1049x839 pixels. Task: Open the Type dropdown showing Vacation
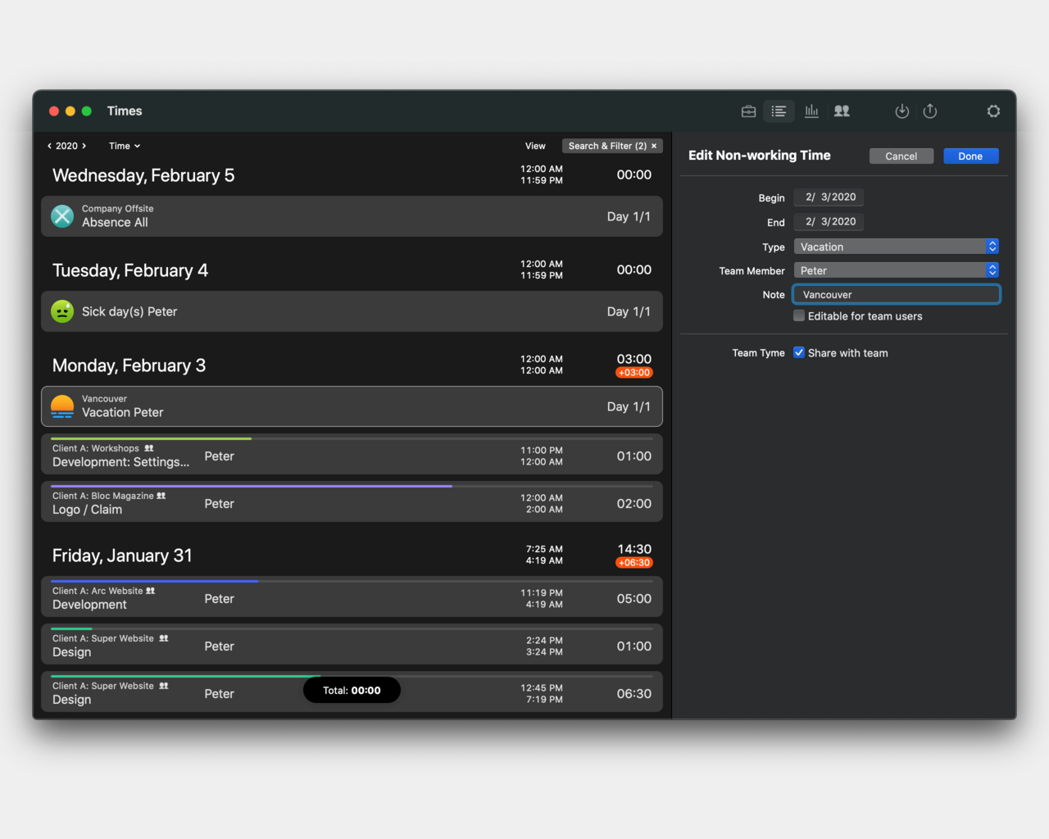[x=897, y=247]
